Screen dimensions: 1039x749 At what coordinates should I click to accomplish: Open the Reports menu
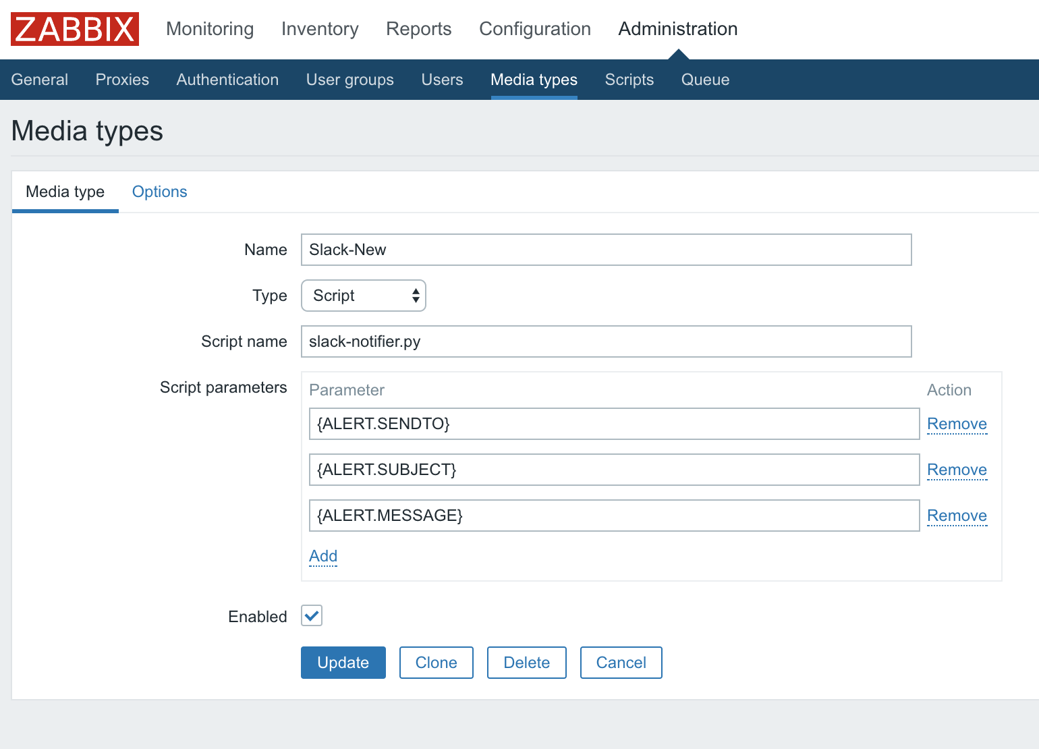coord(418,29)
